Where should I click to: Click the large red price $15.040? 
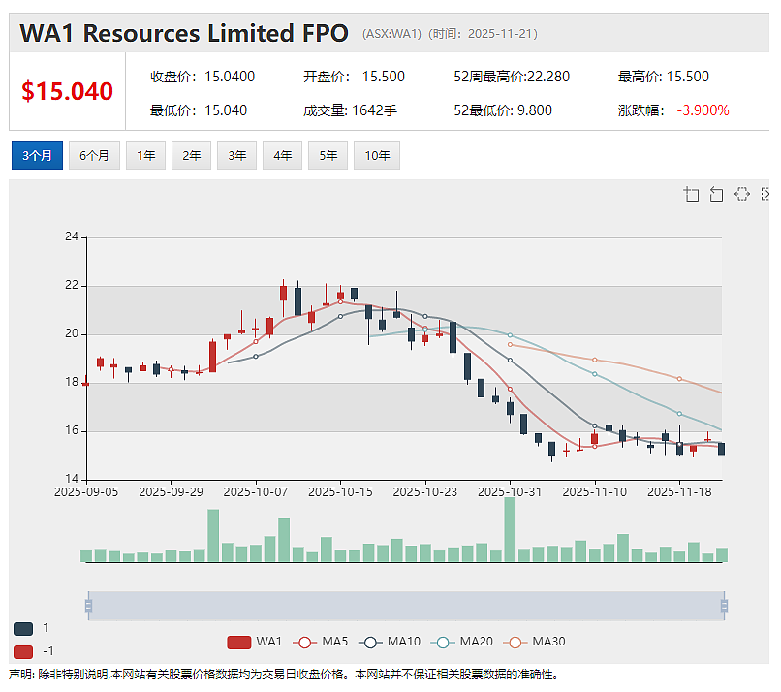pyautogui.click(x=67, y=92)
